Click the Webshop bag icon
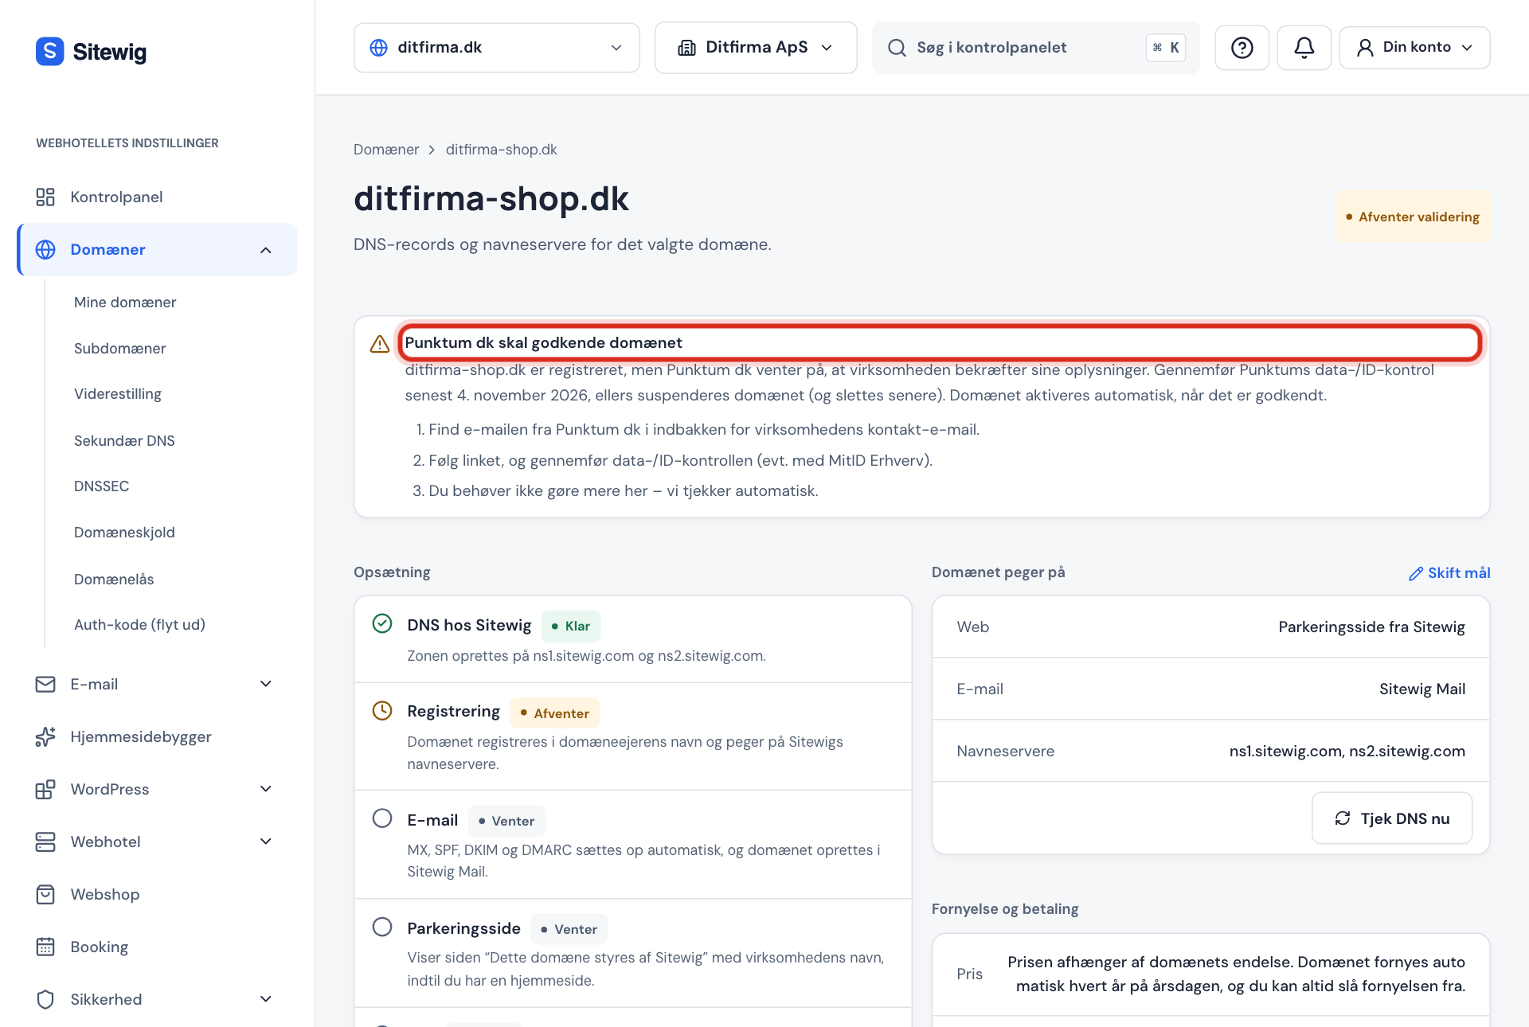Image resolution: width=1529 pixels, height=1027 pixels. [x=45, y=894]
